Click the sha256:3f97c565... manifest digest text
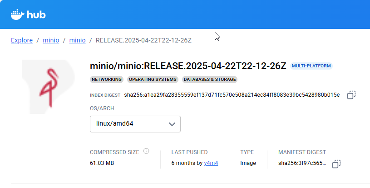This screenshot has height=188, width=370. pos(302,163)
